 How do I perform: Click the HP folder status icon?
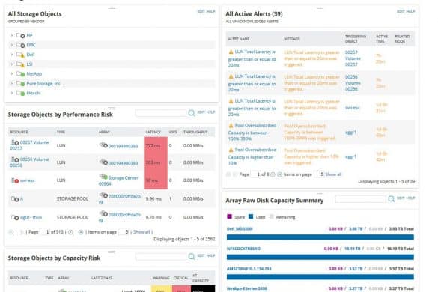point(21,35)
